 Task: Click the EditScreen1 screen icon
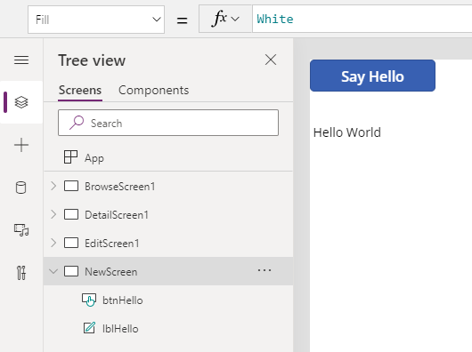coord(71,243)
